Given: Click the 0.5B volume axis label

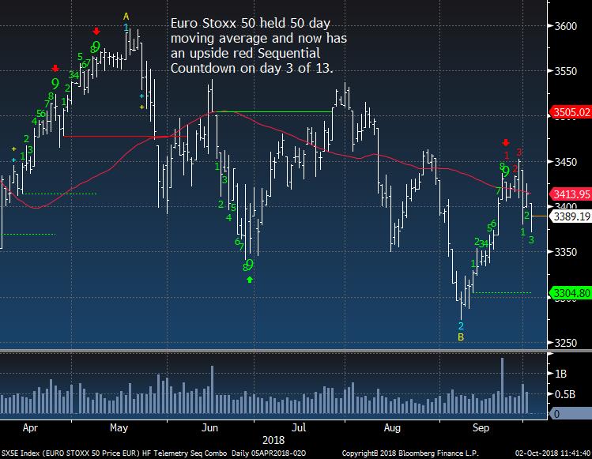Looking at the screenshot, I should point(565,394).
